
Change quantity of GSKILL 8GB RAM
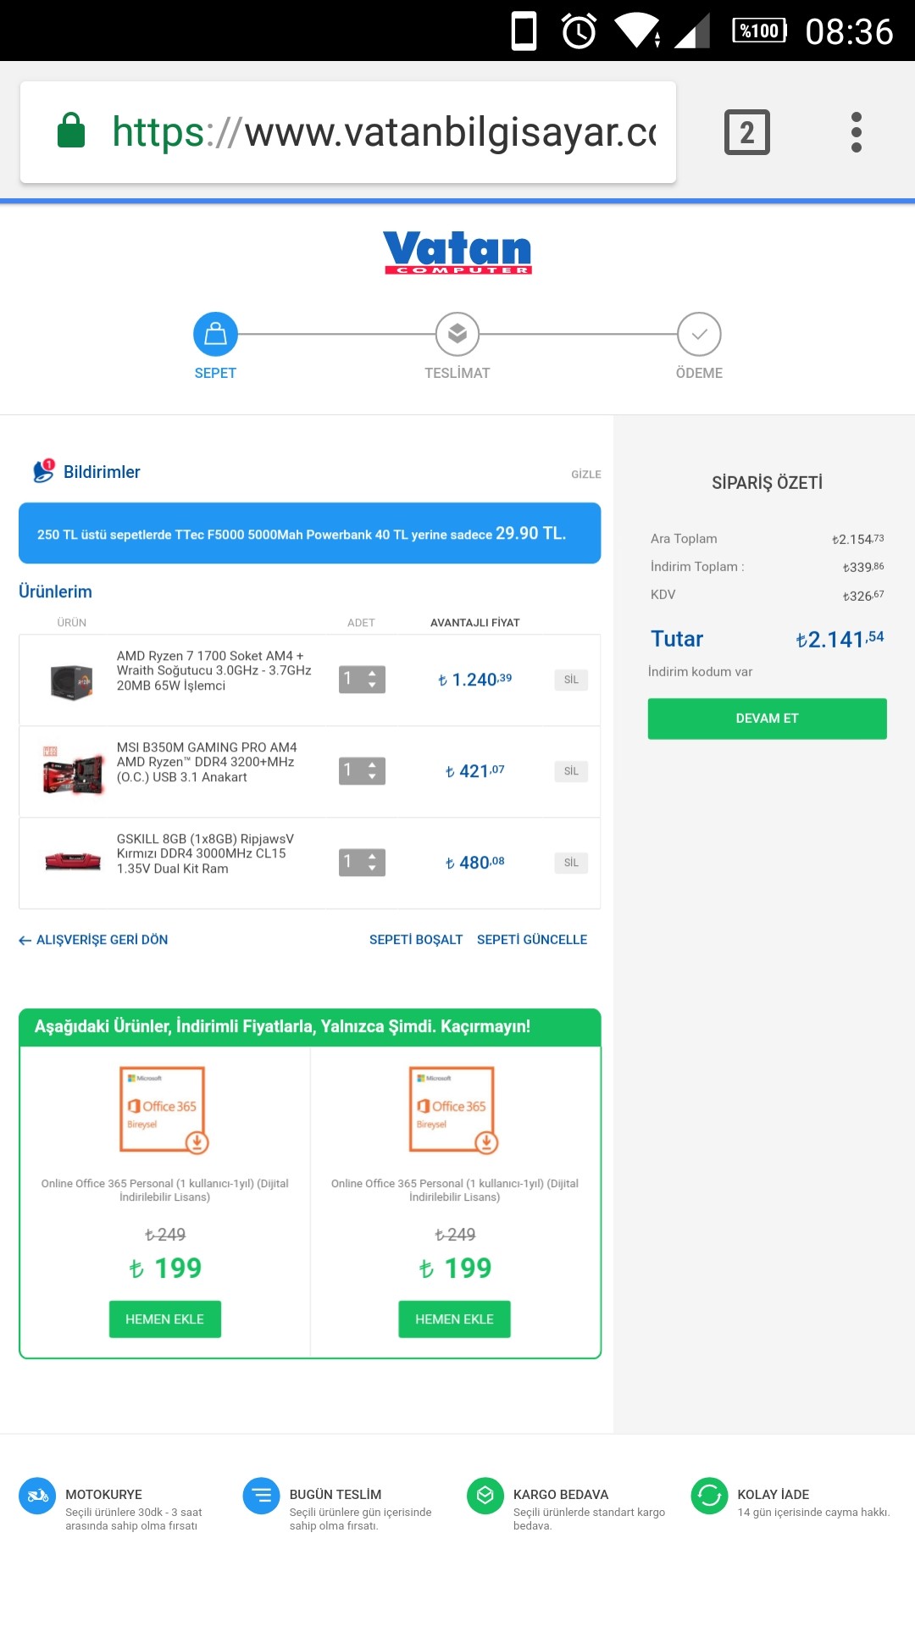point(362,863)
